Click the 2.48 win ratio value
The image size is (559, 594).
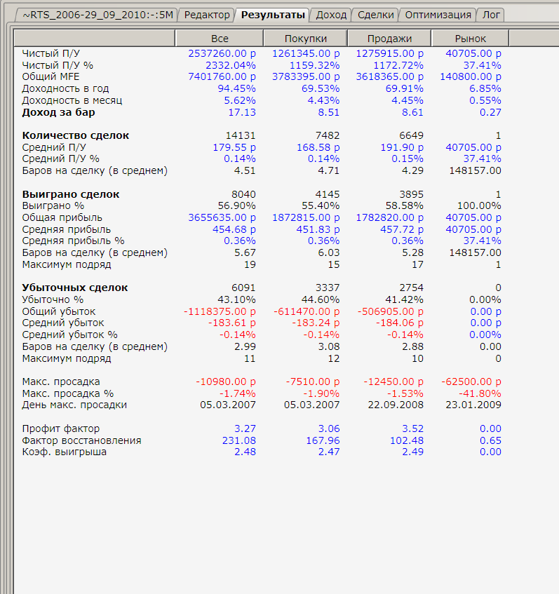pos(245,452)
